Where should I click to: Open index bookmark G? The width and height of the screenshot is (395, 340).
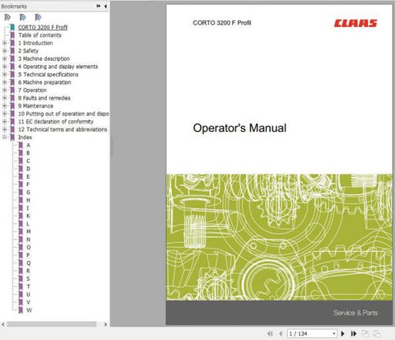click(28, 193)
